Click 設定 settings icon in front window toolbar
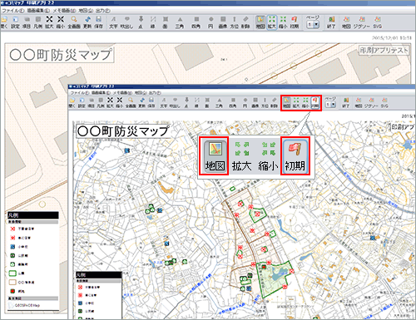The width and height of the screenshot is (416, 320). [82, 102]
